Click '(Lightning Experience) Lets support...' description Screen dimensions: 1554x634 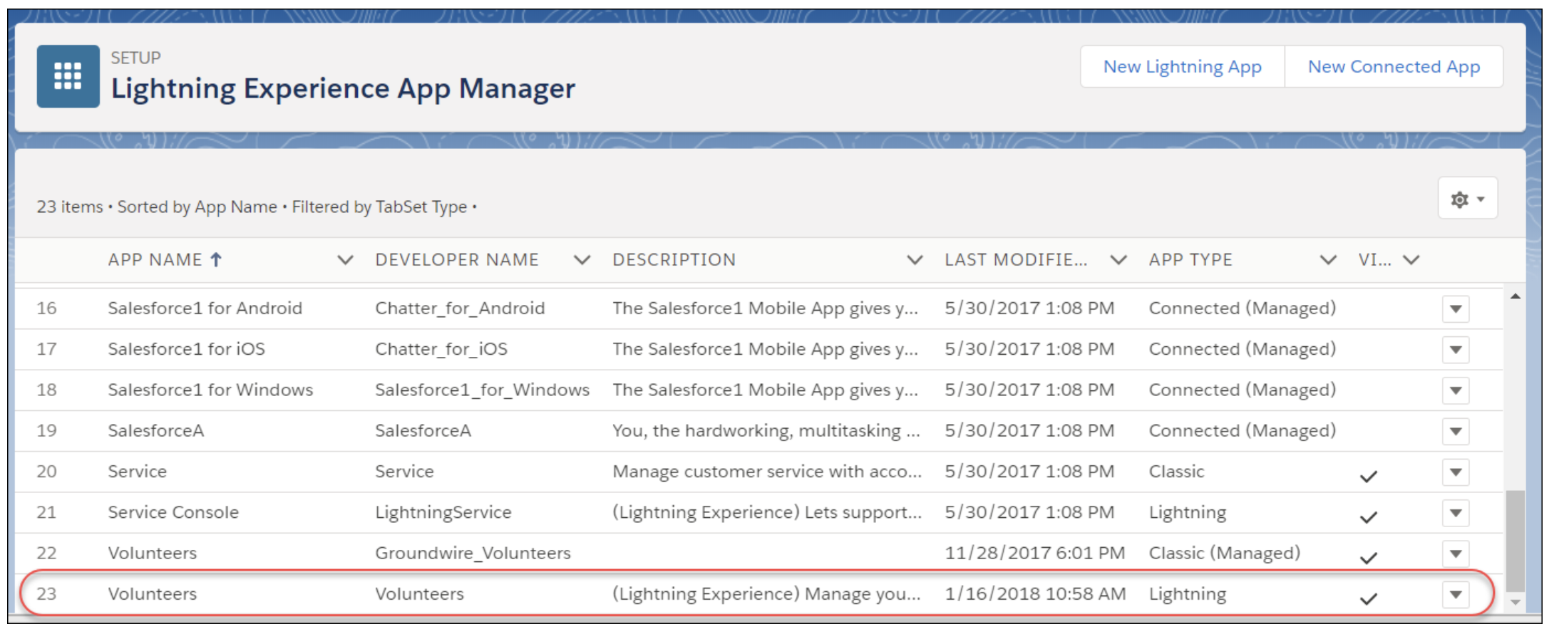767,512
